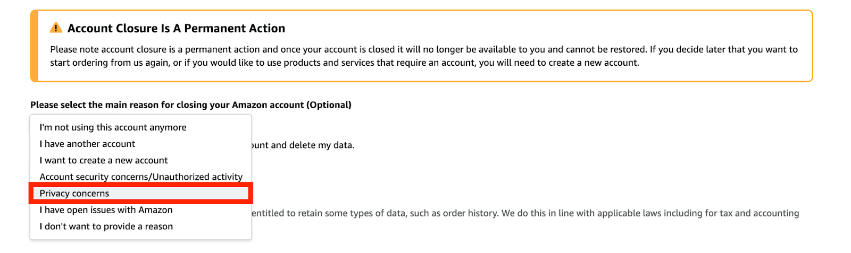Click the orange warning triangle icon
Screen dimensions: 851x253
pyautogui.click(x=56, y=28)
